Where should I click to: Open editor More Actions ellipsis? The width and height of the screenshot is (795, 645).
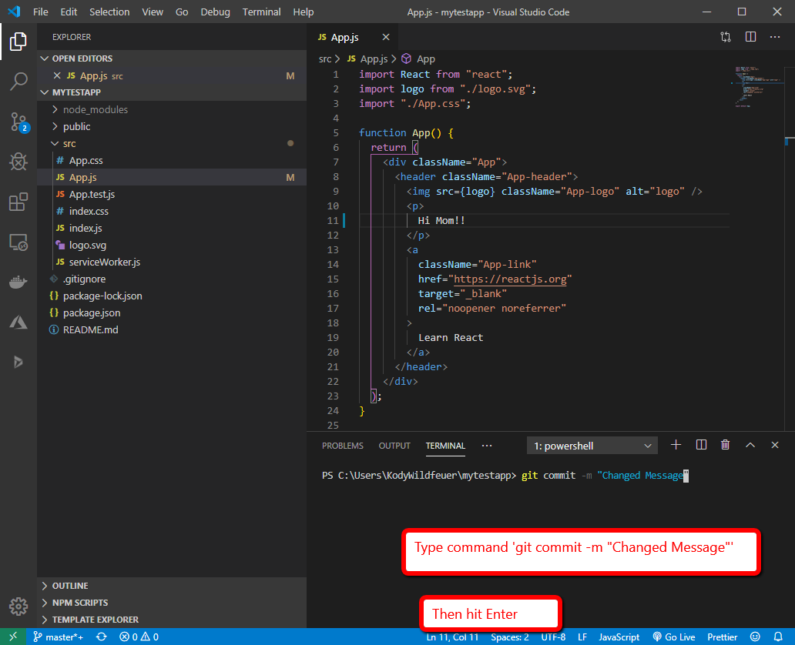[x=775, y=37]
